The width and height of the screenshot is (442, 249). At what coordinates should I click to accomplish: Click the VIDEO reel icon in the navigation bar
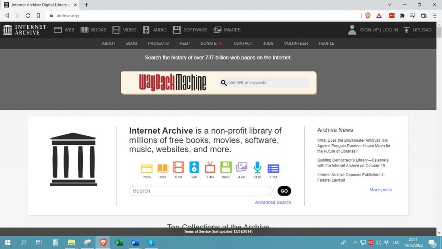pyautogui.click(x=116, y=30)
